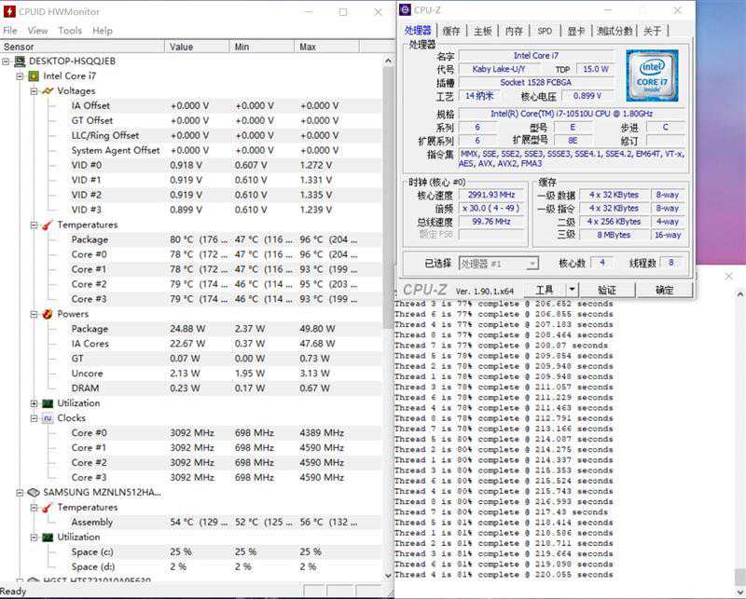The image size is (746, 599).
Task: Click the Powers flame icon
Action: point(48,314)
